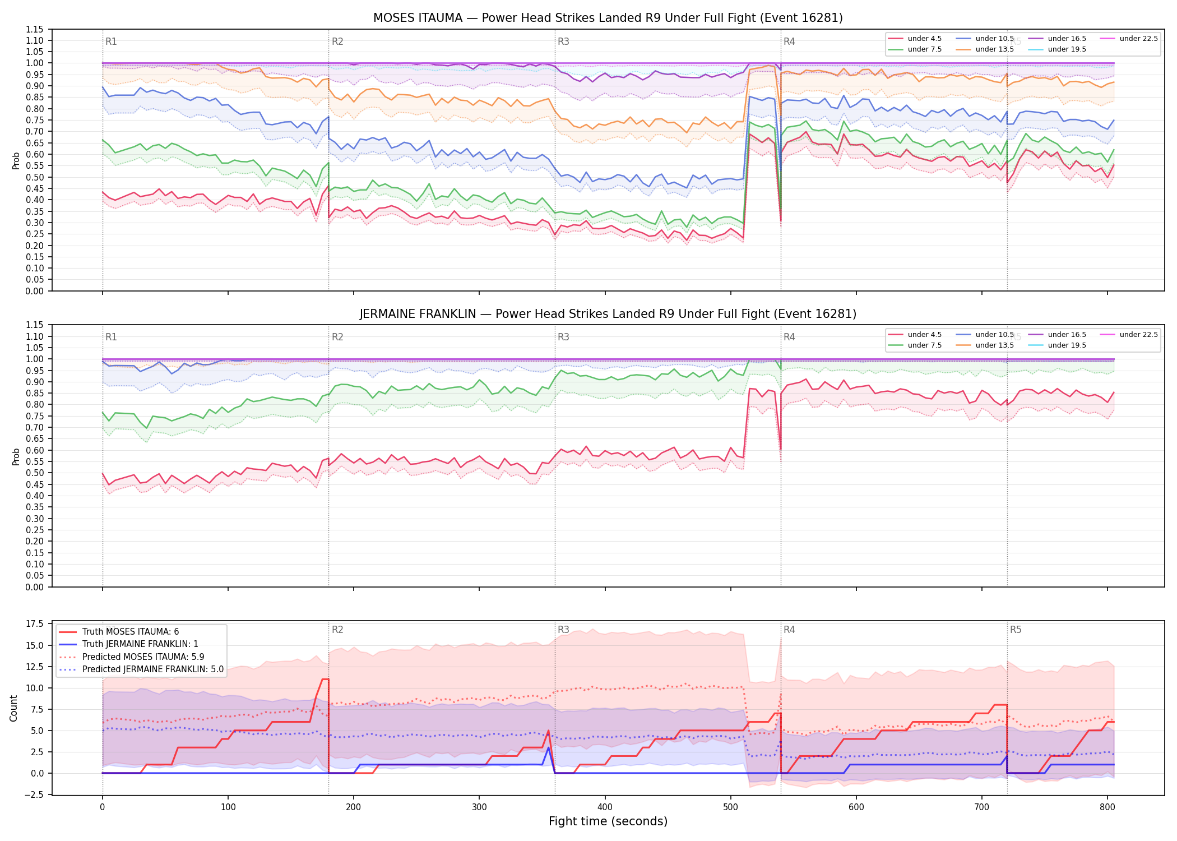
Task: Click the R2 marker in Moses Itauma chart
Action: (x=337, y=41)
